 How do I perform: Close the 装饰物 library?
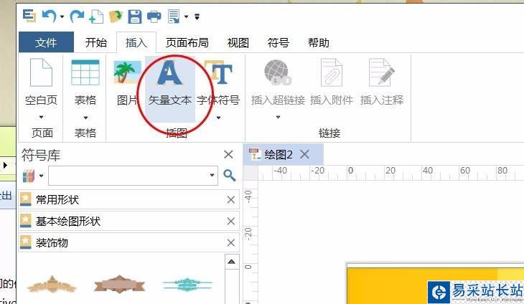pos(231,242)
